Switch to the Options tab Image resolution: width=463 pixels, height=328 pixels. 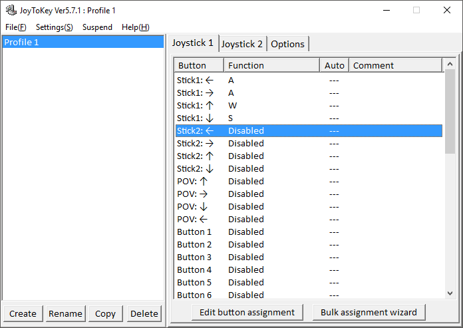tap(287, 44)
